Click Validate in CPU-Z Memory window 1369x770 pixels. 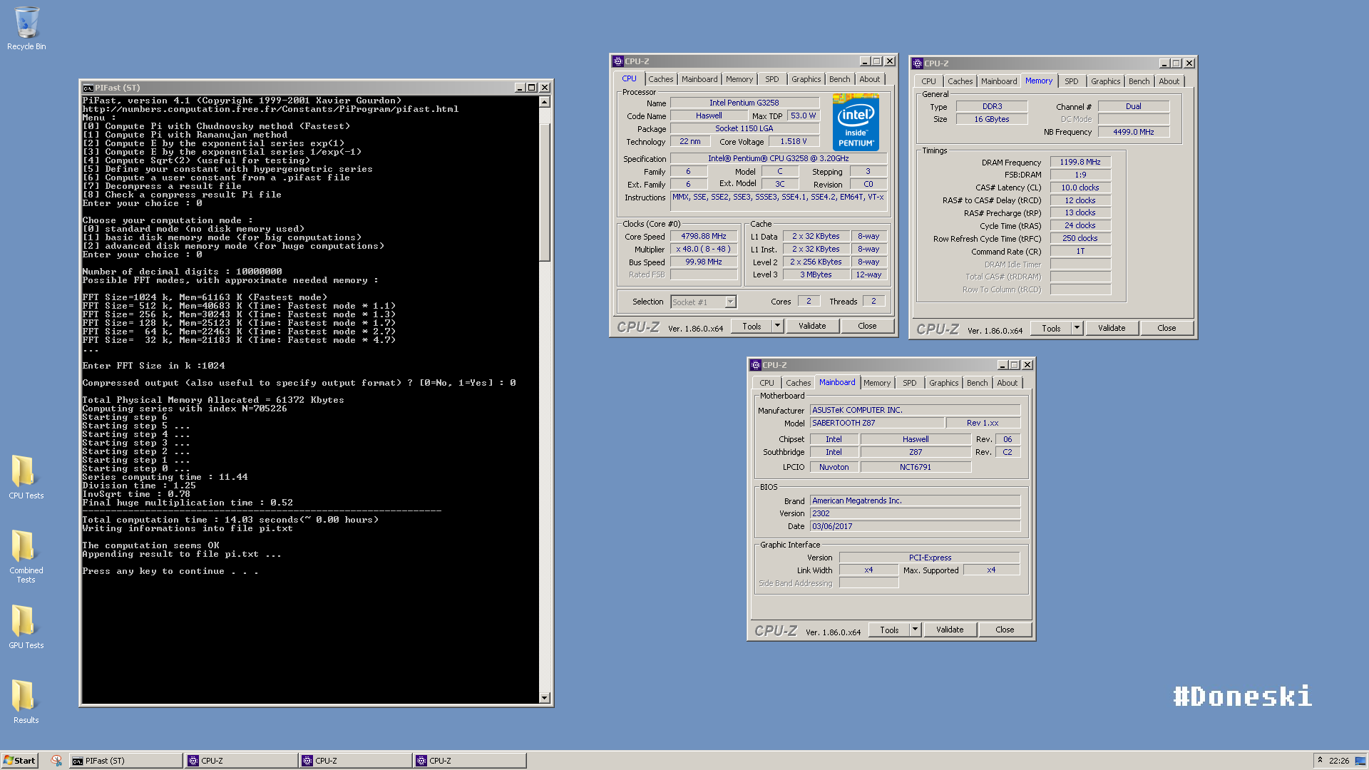click(x=1112, y=328)
